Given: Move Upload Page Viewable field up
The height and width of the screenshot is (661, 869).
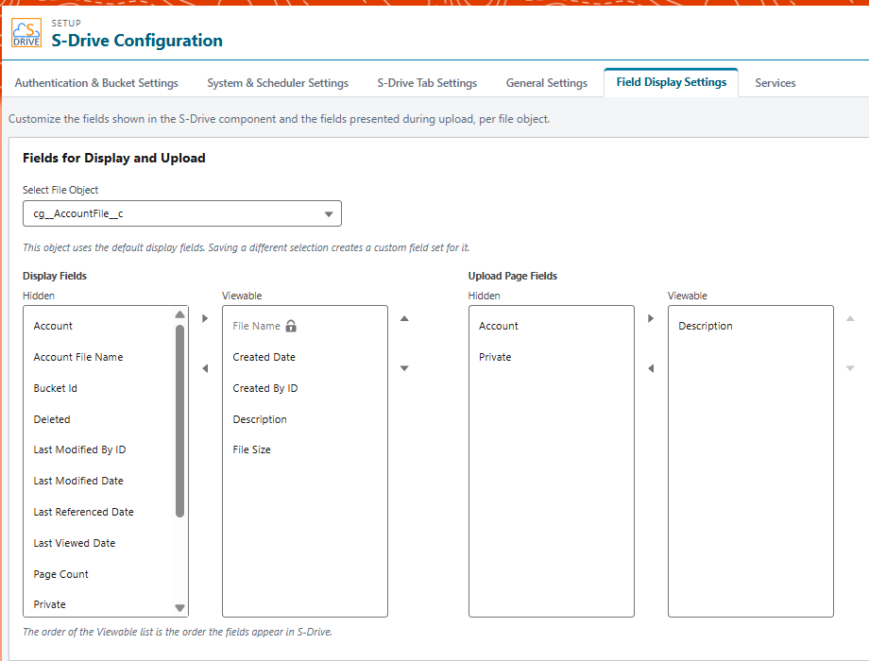Looking at the screenshot, I should pos(850,318).
